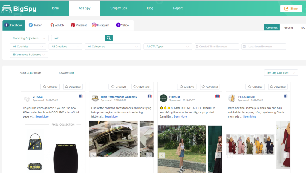This screenshot has width=306, height=173.
Task: Open the Shopify Spy menu
Action: click(x=119, y=8)
